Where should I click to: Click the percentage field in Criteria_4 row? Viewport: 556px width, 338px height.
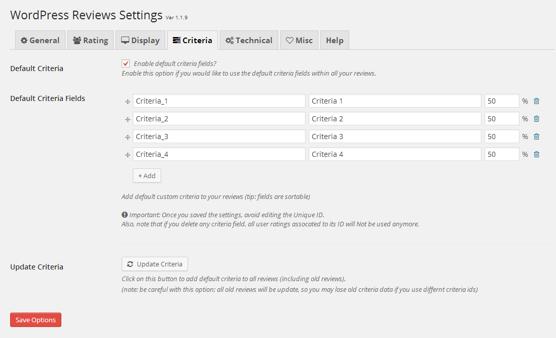(x=502, y=154)
